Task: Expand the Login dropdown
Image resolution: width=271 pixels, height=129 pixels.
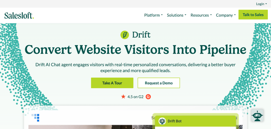Action: (x=261, y=4)
